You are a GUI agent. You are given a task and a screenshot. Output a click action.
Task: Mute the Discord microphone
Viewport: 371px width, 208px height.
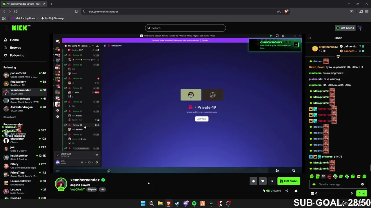pyautogui.click(x=82, y=162)
